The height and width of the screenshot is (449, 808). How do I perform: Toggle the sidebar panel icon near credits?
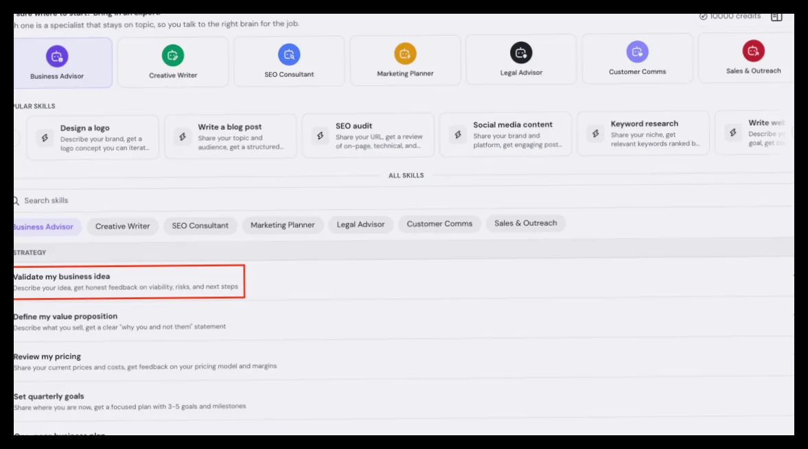pyautogui.click(x=776, y=17)
